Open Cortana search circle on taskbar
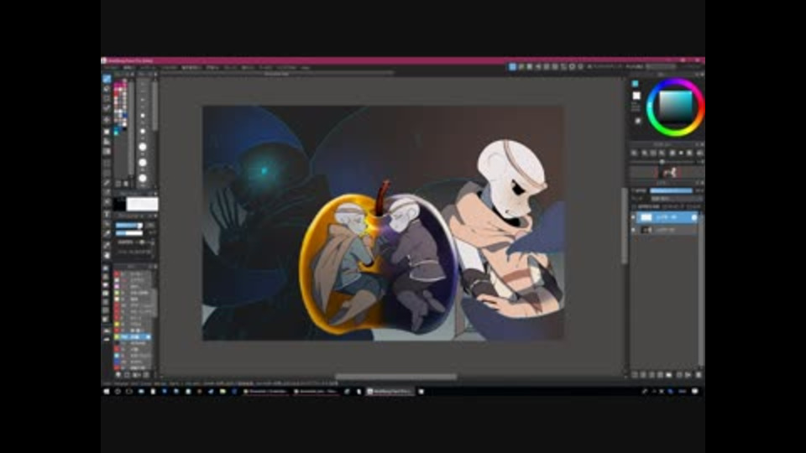The image size is (806, 453). pos(118,392)
